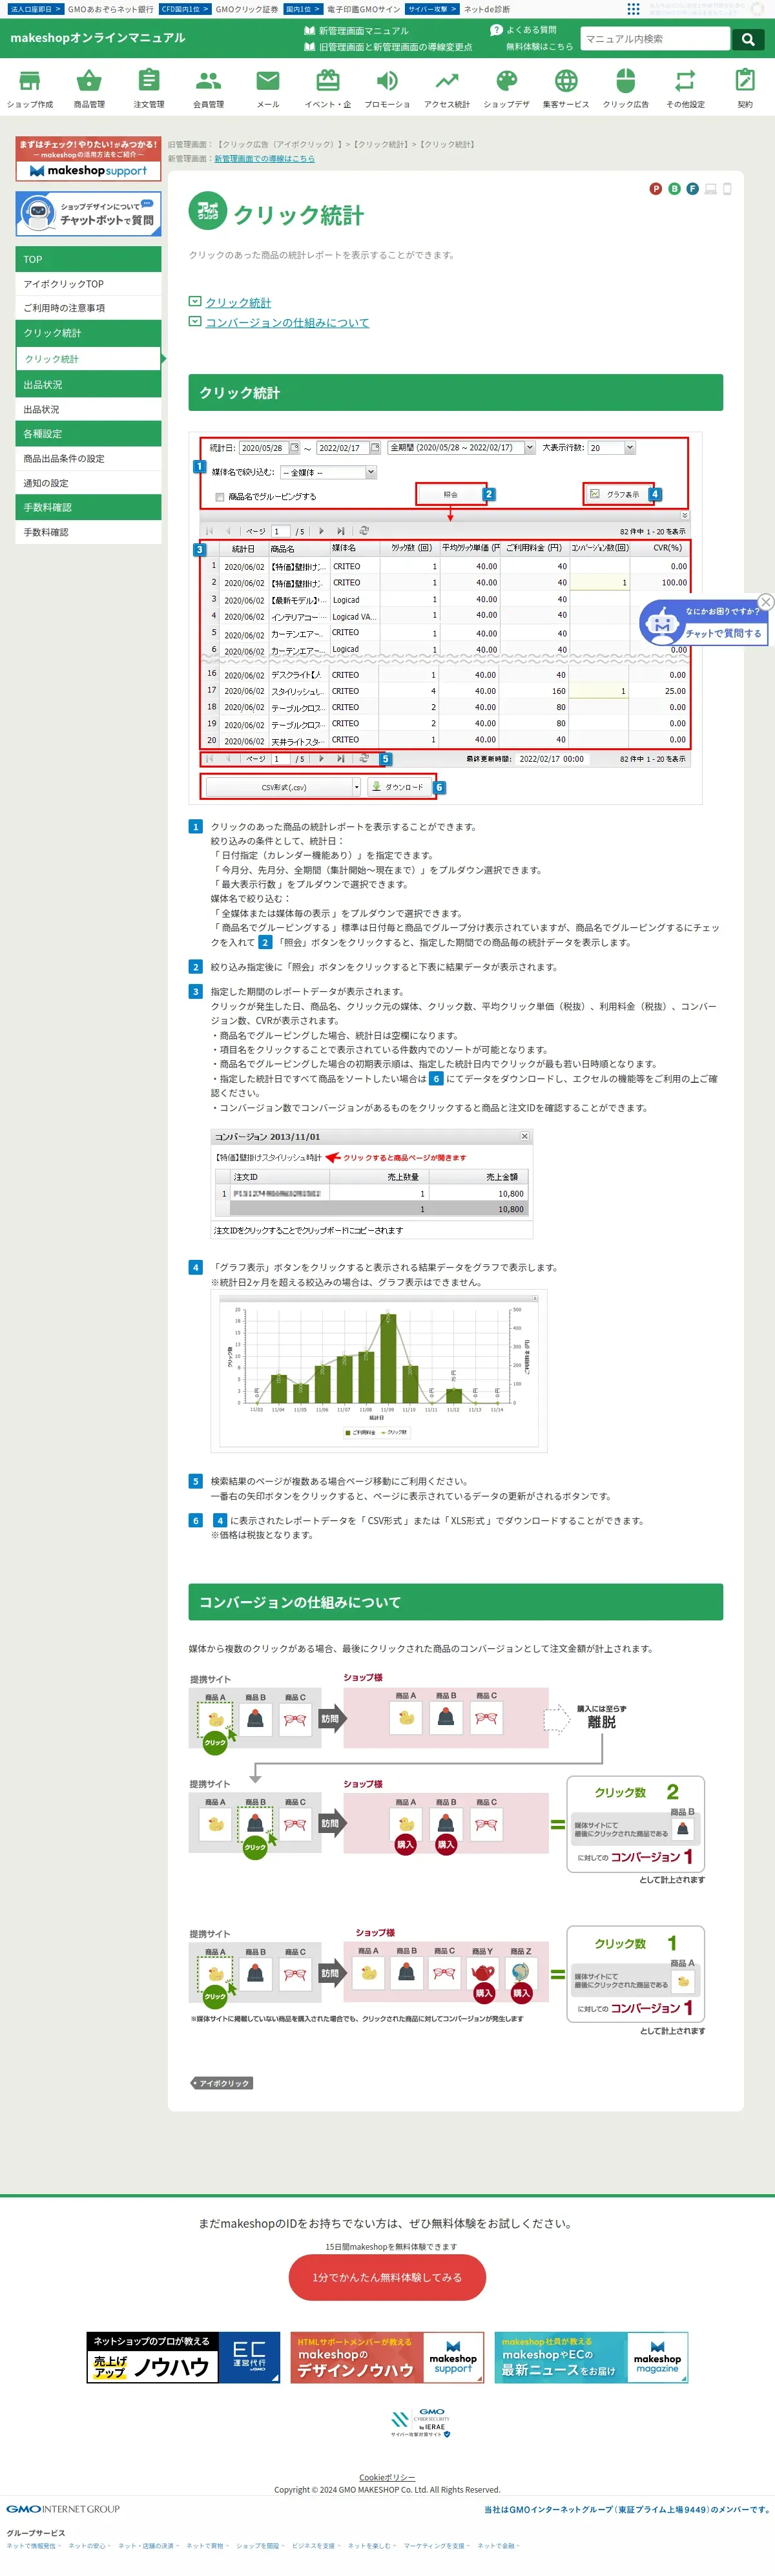775x2576 pixels.
Task: Select ご利用時の注意事項 in the sidebar
Action: click(88, 308)
